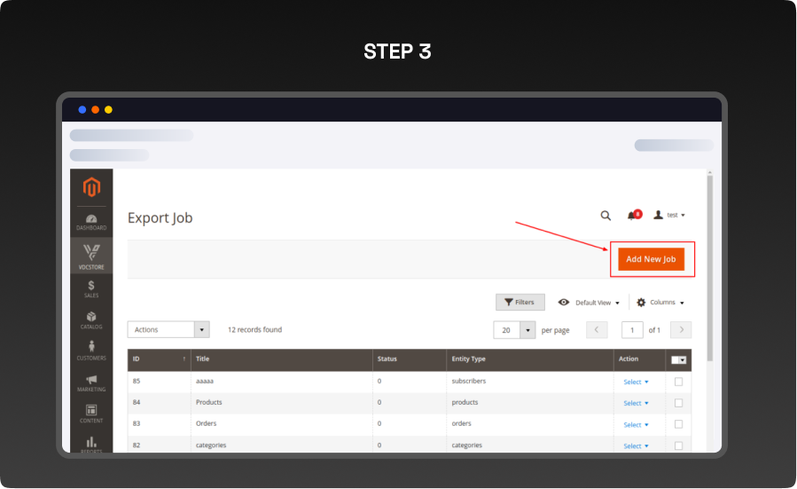Tick the checkbox for row ID 85
797x489 pixels.
coord(678,382)
